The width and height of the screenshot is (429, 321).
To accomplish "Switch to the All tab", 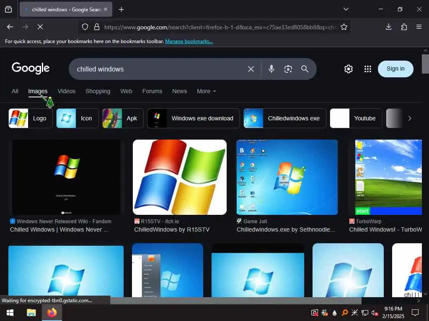I will [x=15, y=91].
